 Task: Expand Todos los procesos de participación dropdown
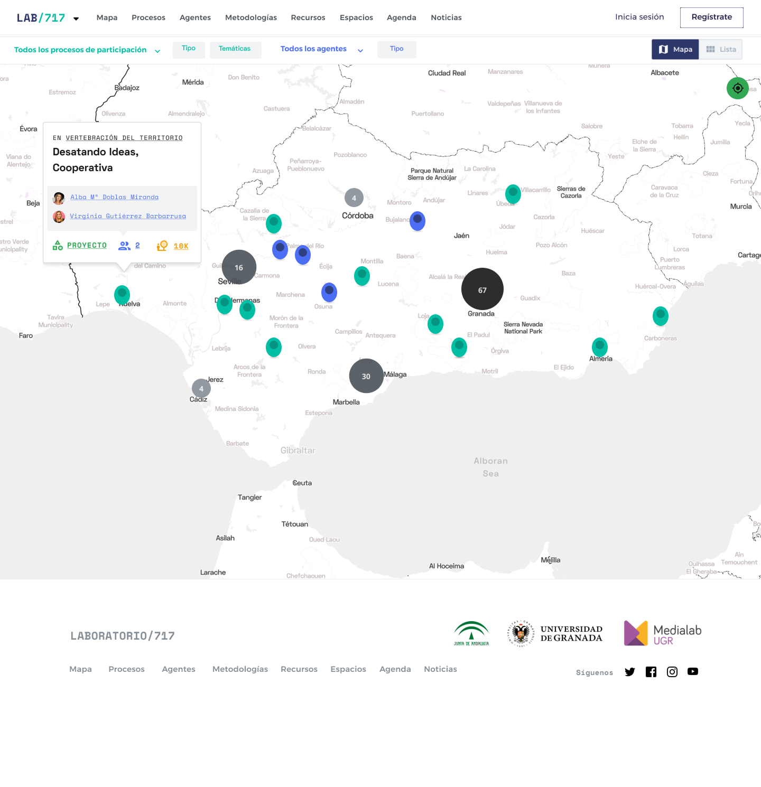coord(87,50)
